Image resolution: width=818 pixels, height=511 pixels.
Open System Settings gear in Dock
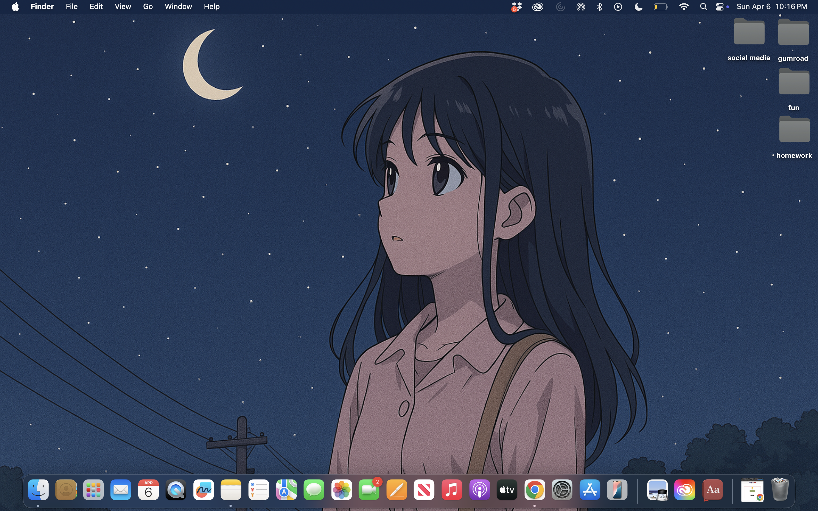pyautogui.click(x=562, y=490)
